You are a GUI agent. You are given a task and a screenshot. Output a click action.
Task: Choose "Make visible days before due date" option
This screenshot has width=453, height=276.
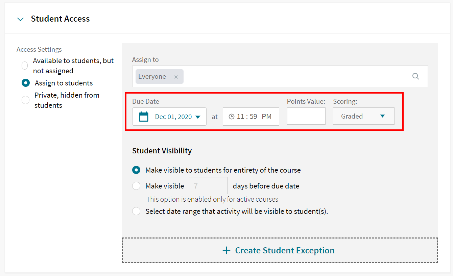click(136, 186)
